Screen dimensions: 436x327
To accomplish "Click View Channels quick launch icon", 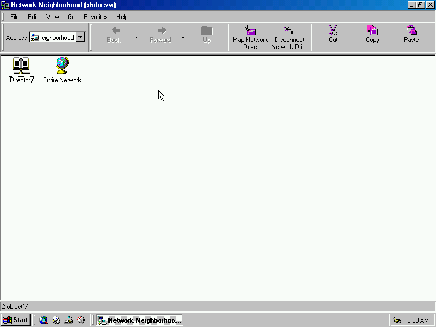I will pos(81,320).
